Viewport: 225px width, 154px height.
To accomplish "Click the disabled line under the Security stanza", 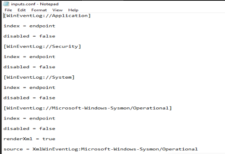I will click(x=29, y=67).
